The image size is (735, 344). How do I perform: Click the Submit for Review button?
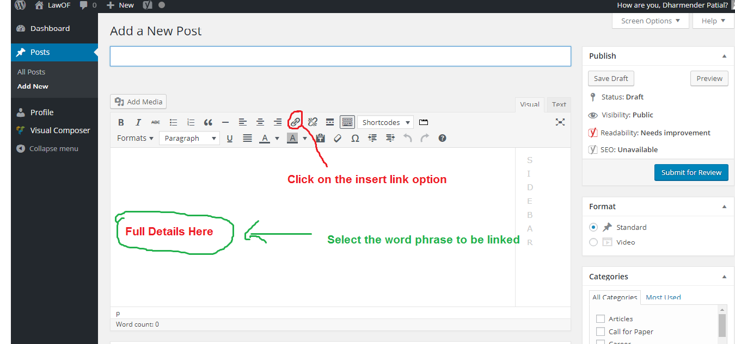pyautogui.click(x=691, y=172)
